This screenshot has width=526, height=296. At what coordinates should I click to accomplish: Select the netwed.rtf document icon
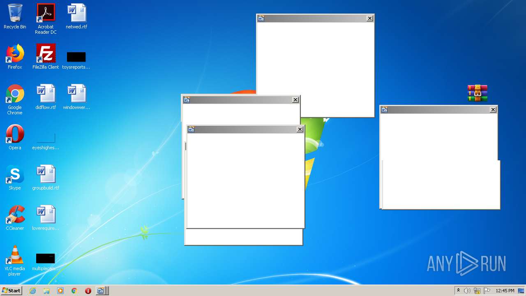coord(76,16)
